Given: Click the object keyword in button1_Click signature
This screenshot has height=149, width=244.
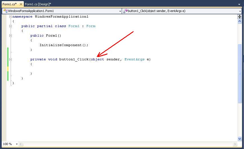Looking at the screenshot, I should (97, 59).
